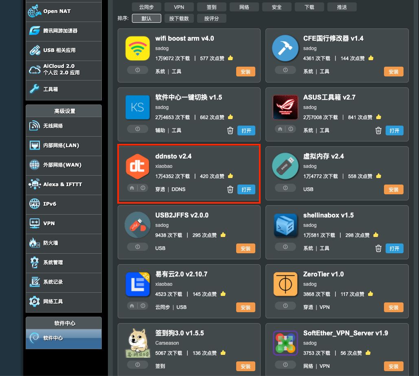Click the ZeroTier app logo
Screen dimensions: 419x376
[x=285, y=284]
